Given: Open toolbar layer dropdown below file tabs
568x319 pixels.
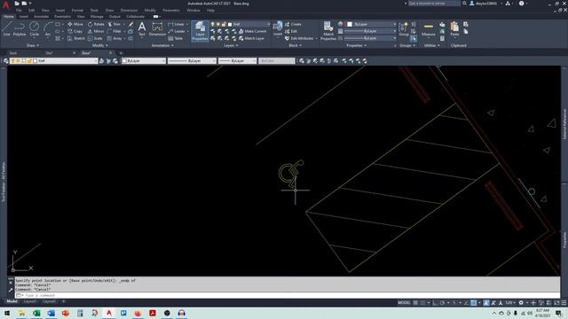Looking at the screenshot, I should (54, 61).
